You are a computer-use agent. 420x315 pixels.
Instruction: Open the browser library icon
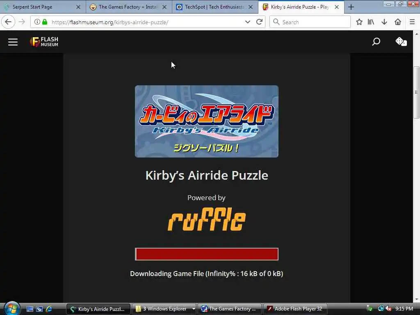(371, 22)
